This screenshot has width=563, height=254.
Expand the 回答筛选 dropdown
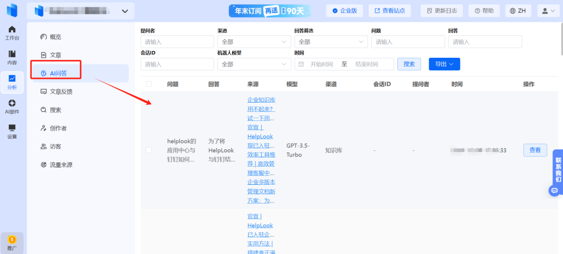coord(331,42)
